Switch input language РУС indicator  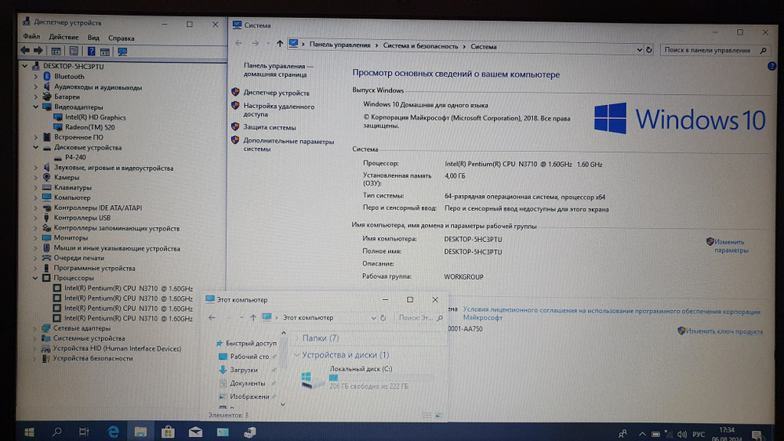[x=699, y=435]
